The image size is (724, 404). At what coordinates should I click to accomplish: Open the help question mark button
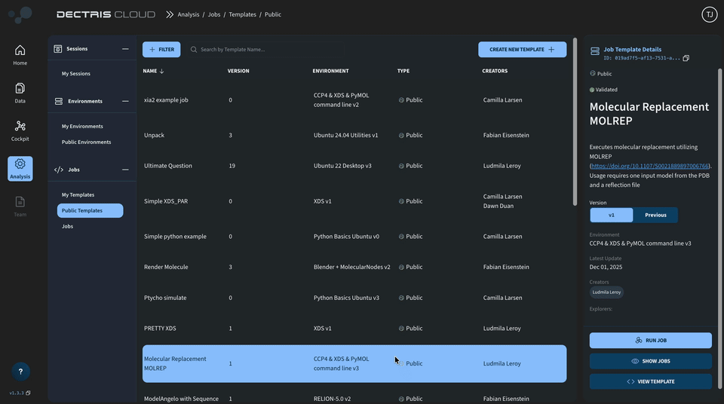20,372
